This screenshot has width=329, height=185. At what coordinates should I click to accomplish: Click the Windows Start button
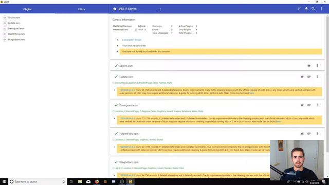click(4, 181)
